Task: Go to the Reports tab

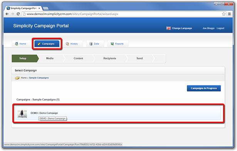Action: click(x=118, y=44)
